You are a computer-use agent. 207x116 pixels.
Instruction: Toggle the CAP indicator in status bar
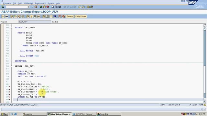pos(195,105)
